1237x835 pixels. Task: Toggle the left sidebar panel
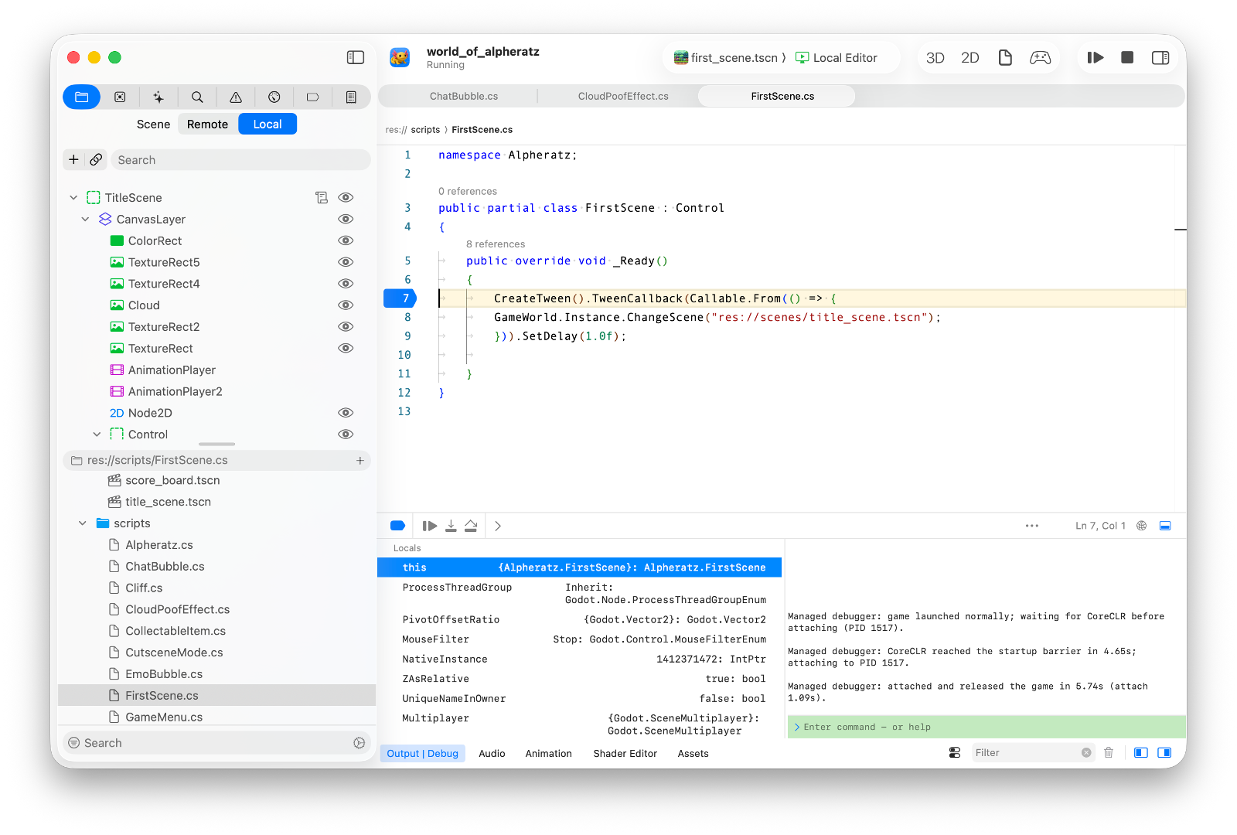(x=356, y=57)
